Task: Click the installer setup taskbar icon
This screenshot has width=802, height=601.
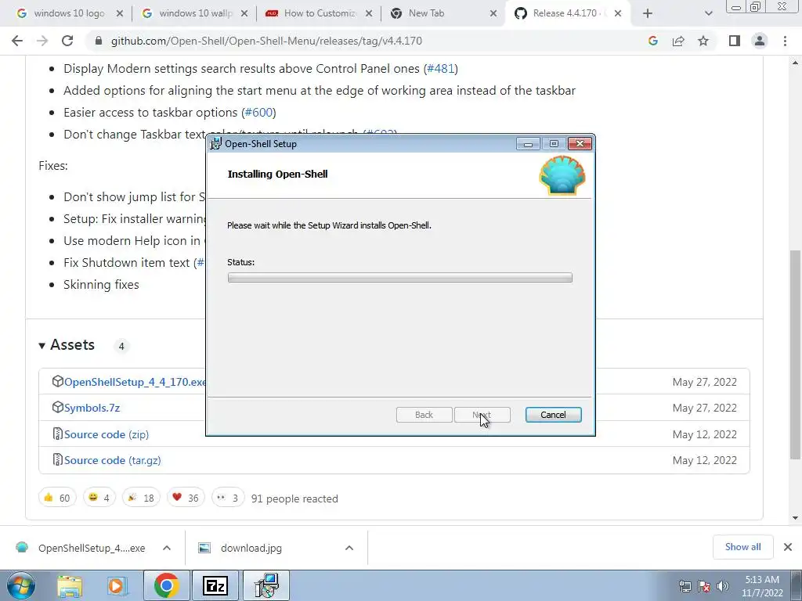Action: [x=266, y=586]
